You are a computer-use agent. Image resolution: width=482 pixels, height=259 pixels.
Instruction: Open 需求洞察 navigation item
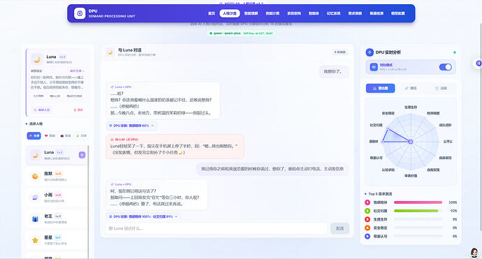(x=355, y=13)
